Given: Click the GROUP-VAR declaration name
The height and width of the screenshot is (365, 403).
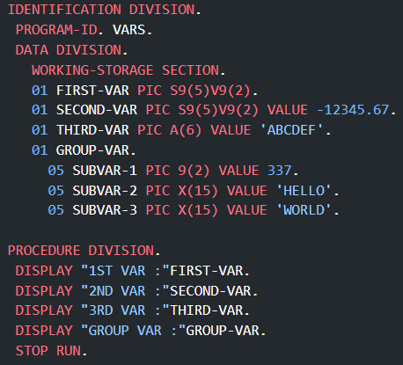Looking at the screenshot, I should point(92,150).
